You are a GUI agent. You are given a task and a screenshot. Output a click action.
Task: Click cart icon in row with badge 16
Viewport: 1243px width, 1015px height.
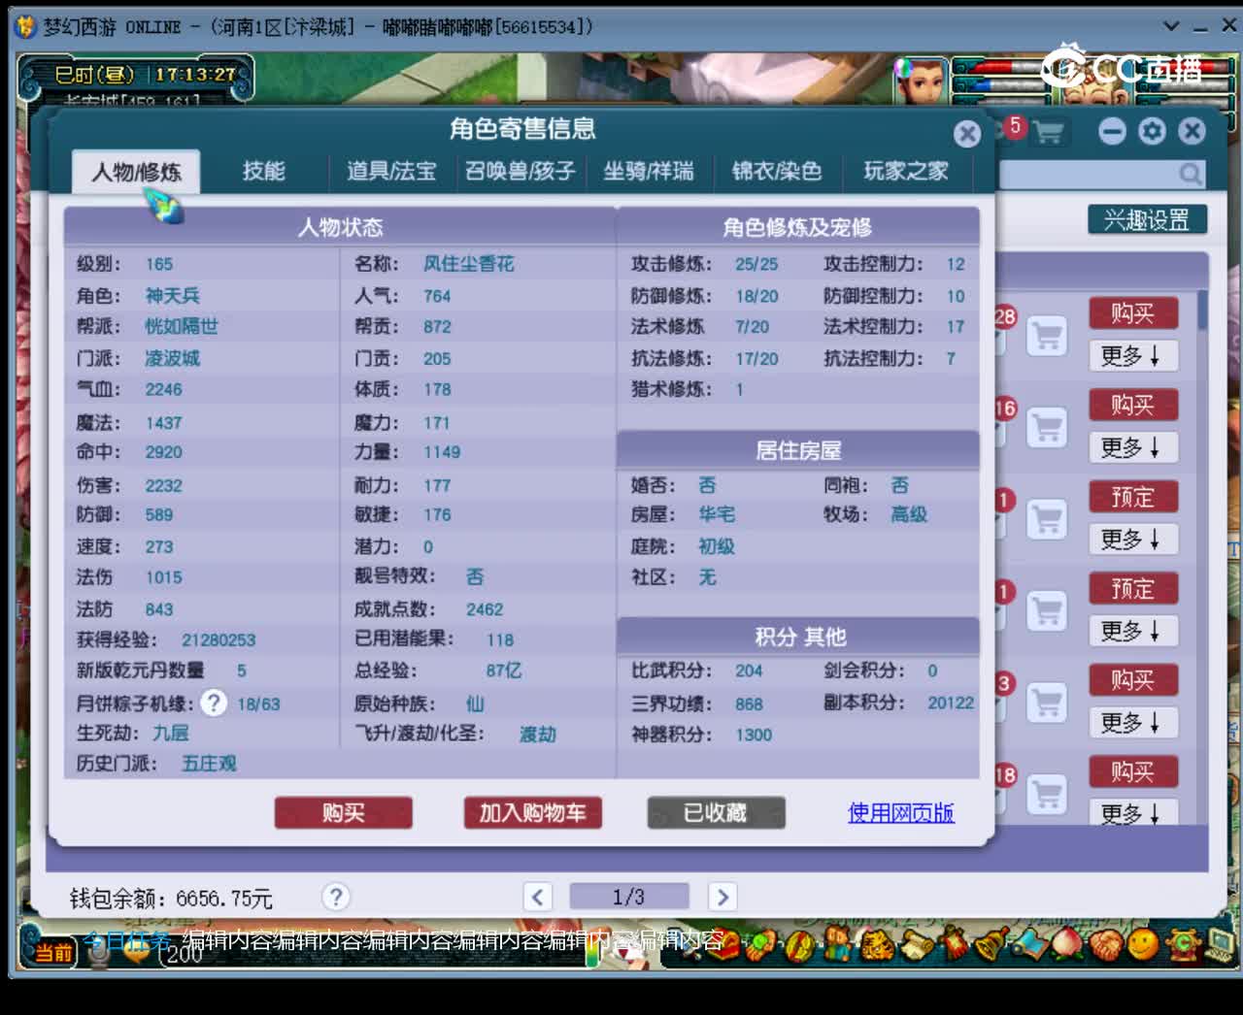click(1047, 428)
